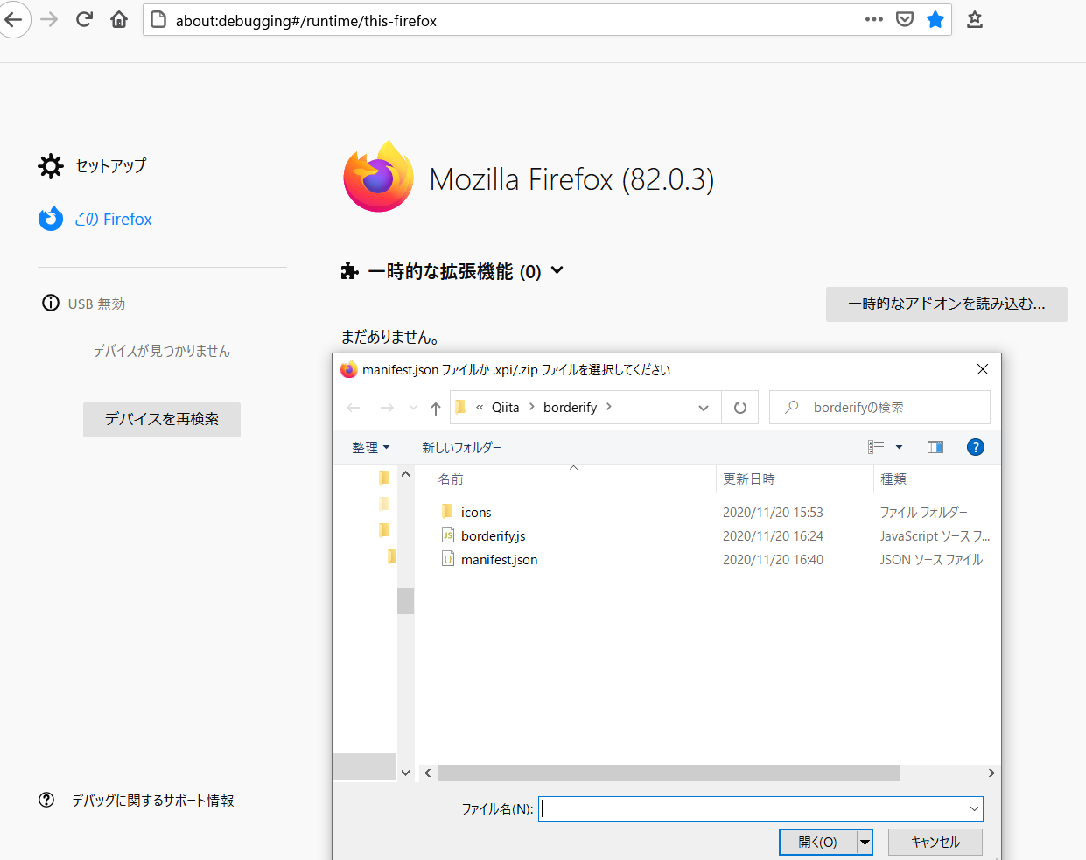This screenshot has width=1086, height=860.
Task: Click the Pocket save icon
Action: click(x=905, y=20)
